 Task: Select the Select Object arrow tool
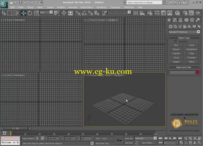pyautogui.click(x=4, y=13)
